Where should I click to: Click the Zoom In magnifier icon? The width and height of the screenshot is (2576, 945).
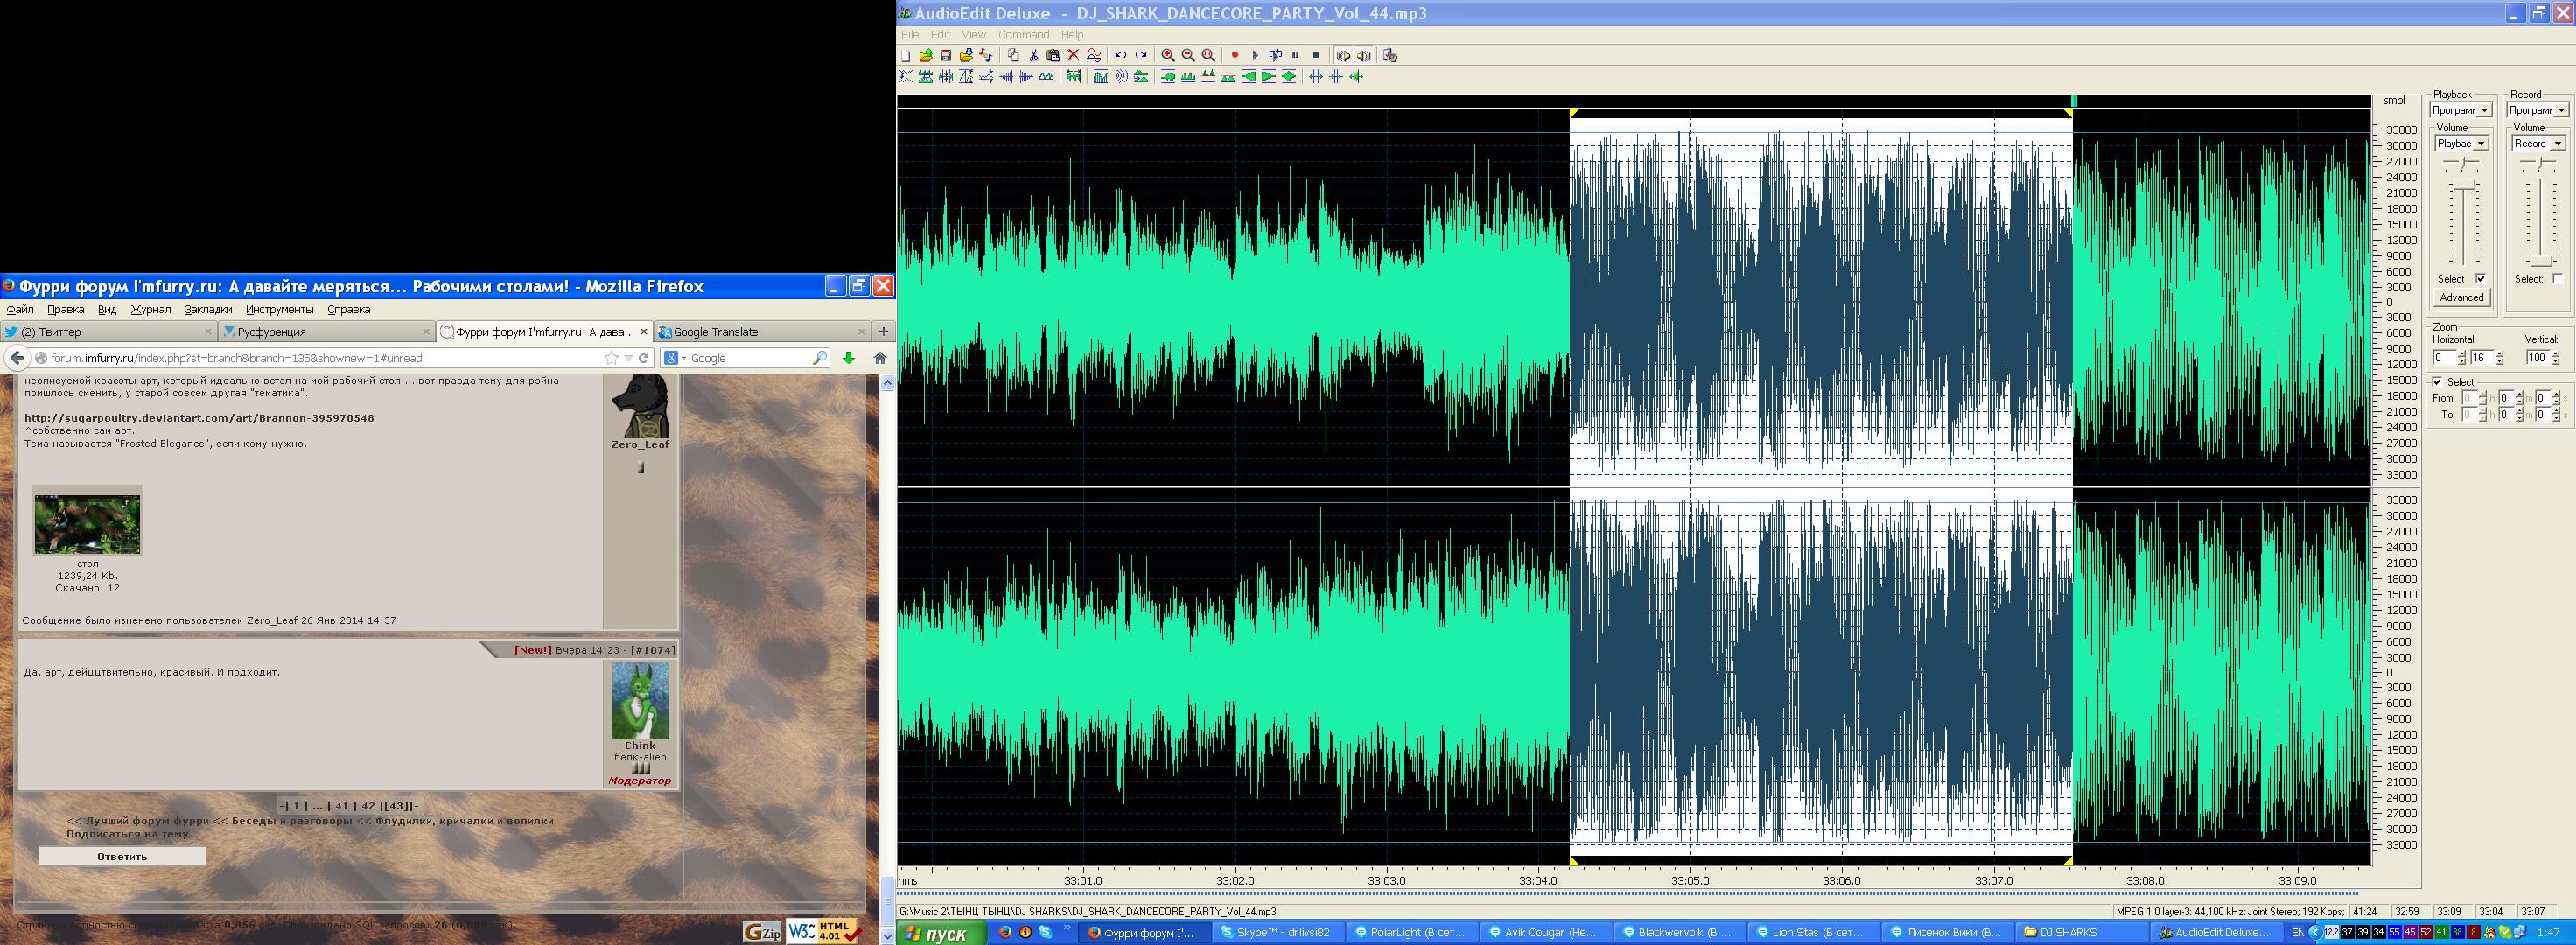[1167, 55]
